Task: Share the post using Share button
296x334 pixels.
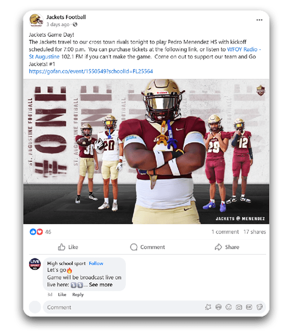Action: [x=227, y=247]
